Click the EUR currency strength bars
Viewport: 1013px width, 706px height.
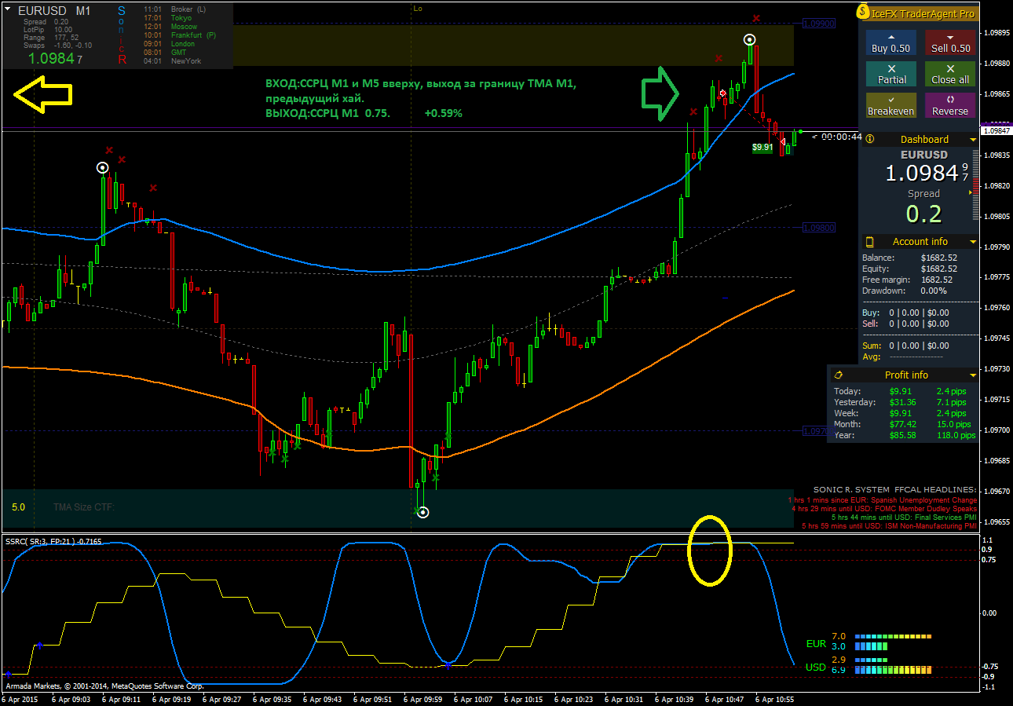[x=892, y=641]
